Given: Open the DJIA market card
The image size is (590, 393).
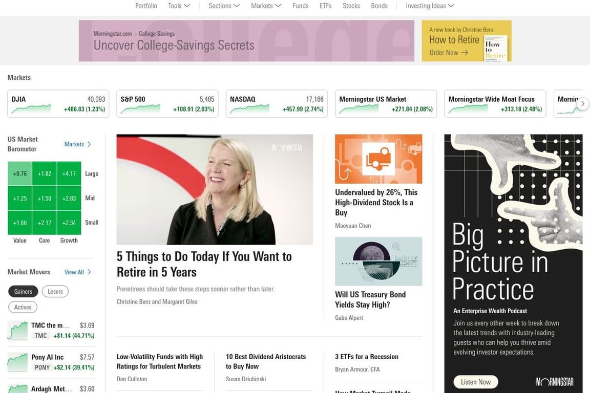Looking at the screenshot, I should coord(58,104).
